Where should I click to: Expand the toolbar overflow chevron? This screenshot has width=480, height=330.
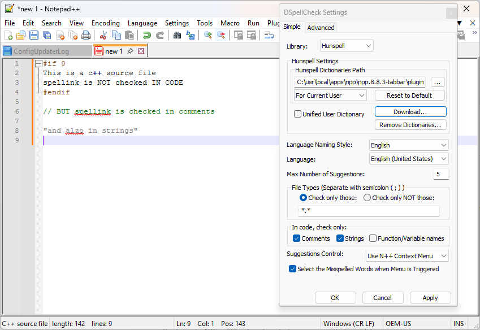(474, 32)
